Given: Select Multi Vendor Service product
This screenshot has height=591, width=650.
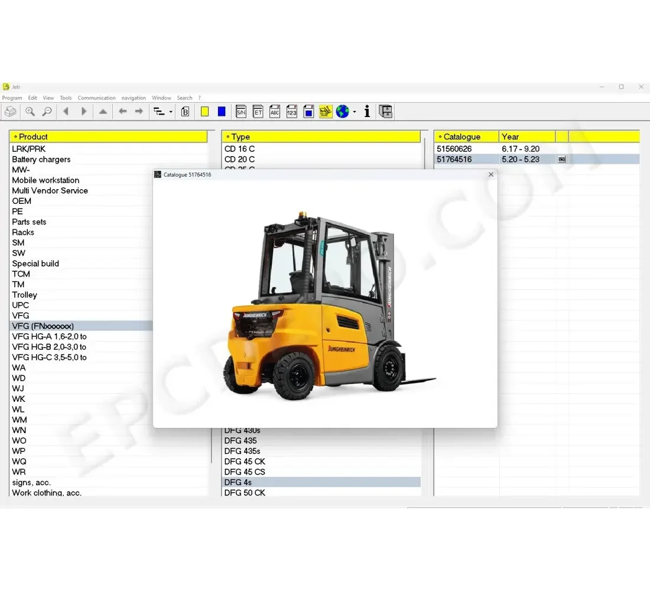Looking at the screenshot, I should (x=50, y=190).
